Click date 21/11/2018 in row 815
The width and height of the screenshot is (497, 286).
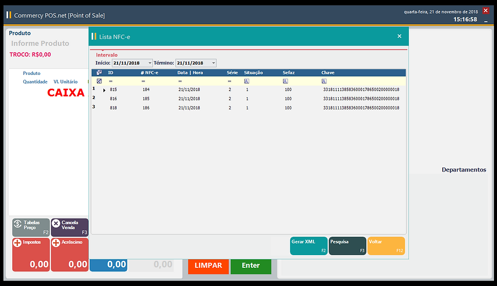[189, 90]
